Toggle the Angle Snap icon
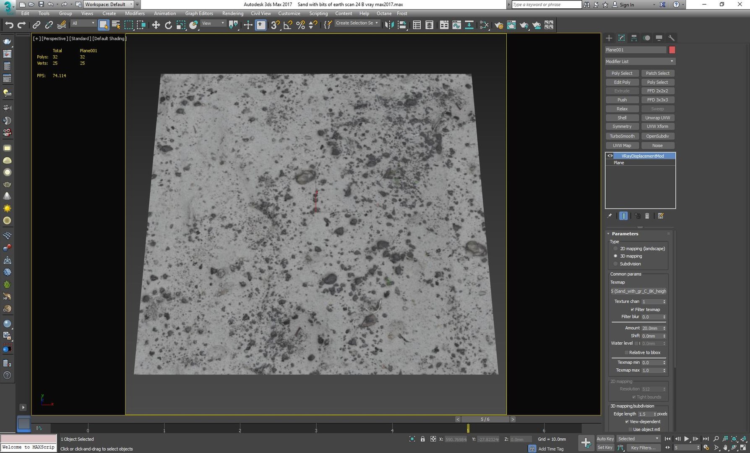The image size is (750, 453). 288,25
